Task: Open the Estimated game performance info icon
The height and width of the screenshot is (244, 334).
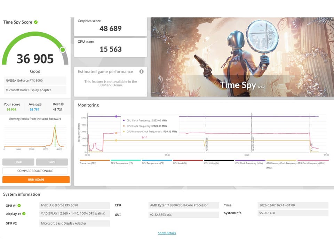Action: (141, 71)
